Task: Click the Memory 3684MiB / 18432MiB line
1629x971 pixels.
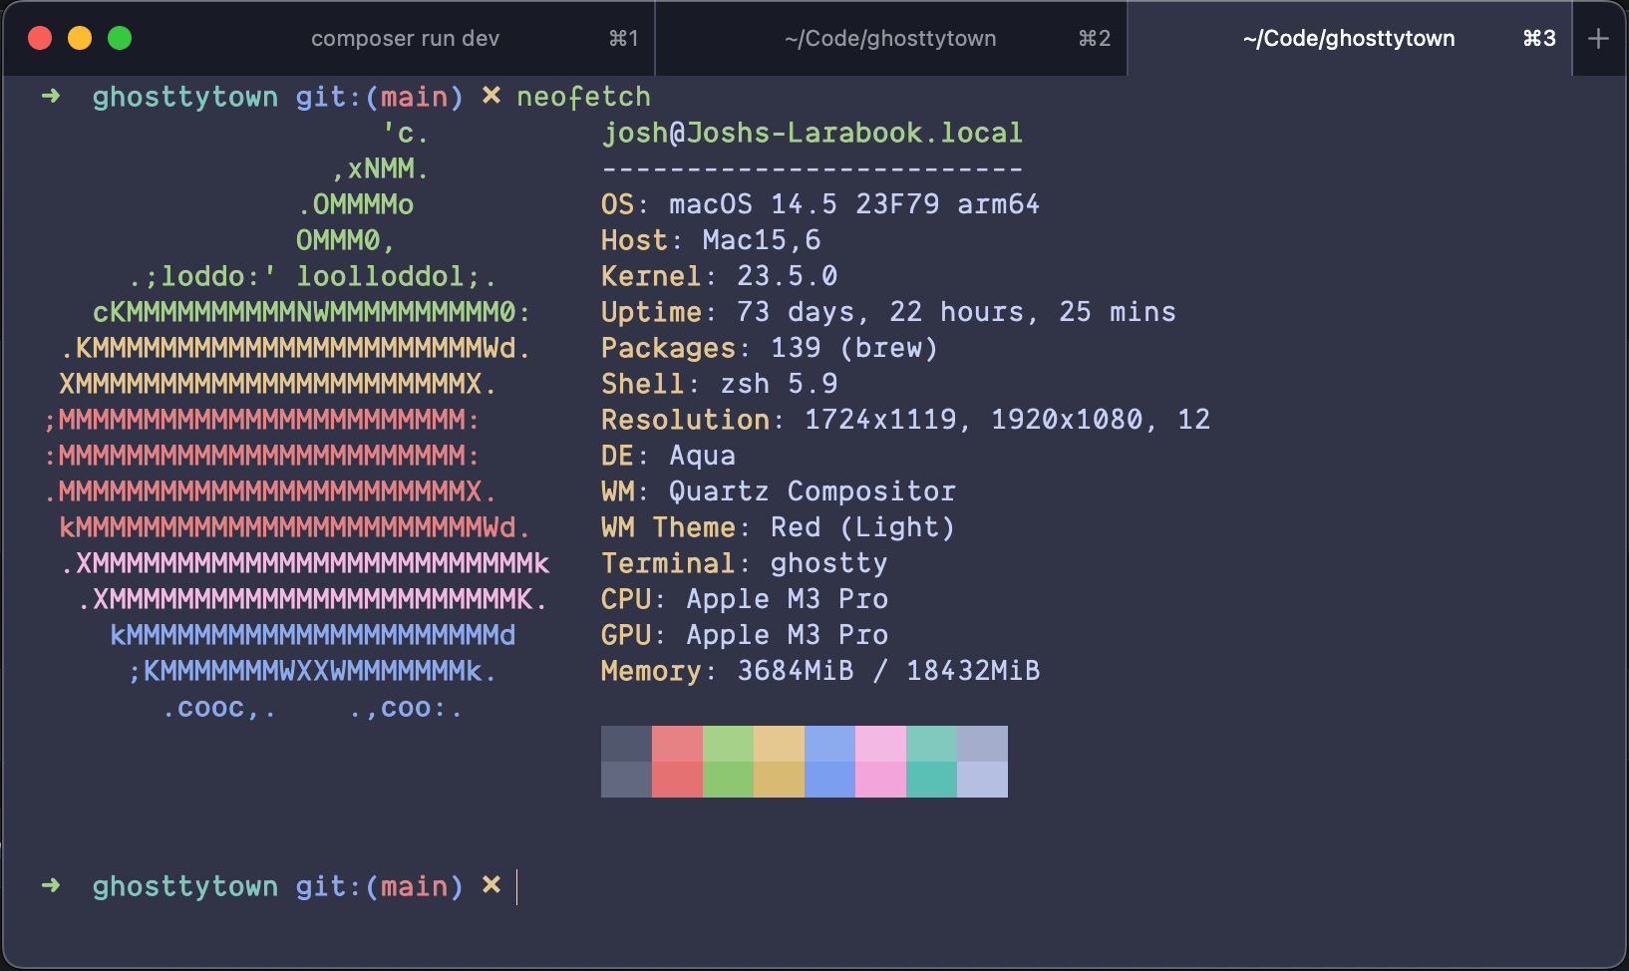Action: (820, 671)
